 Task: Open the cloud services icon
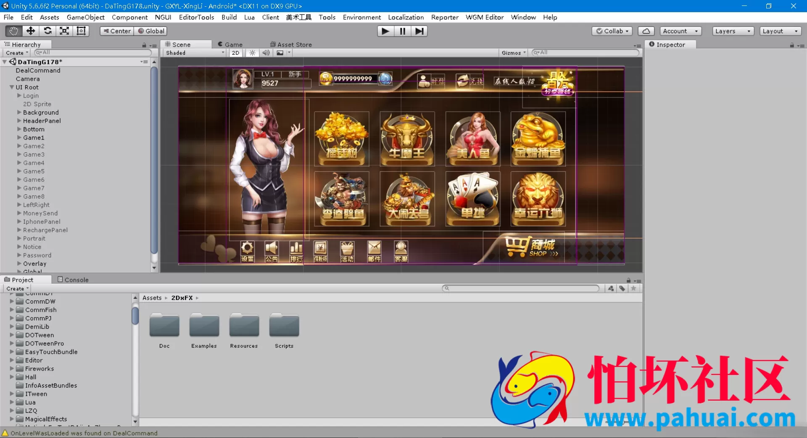tap(646, 31)
